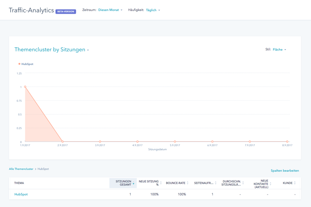The image size is (311, 207).
Task: Click the chart data point at 1.9.2017
Action: pyautogui.click(x=25, y=87)
